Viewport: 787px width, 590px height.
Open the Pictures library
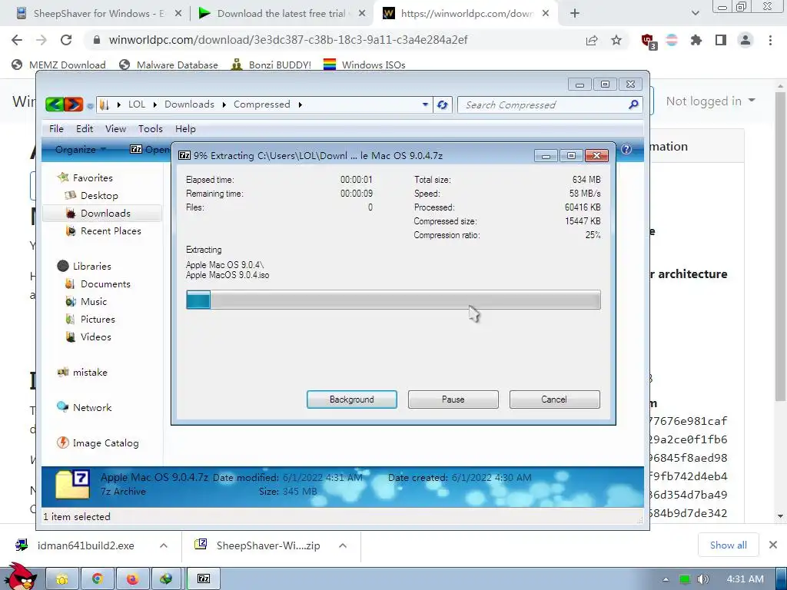click(x=98, y=319)
